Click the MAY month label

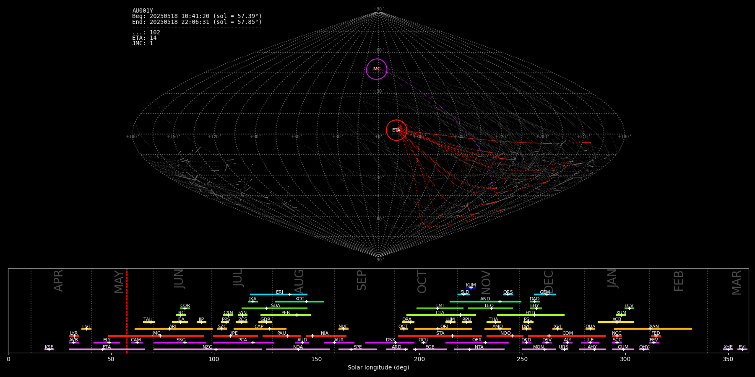tap(119, 281)
